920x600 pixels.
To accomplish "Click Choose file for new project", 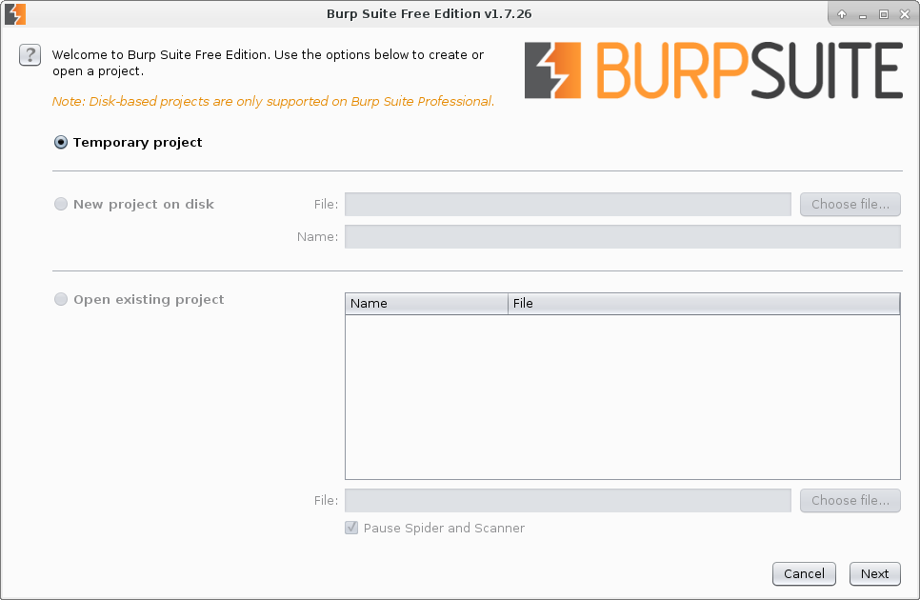I will point(850,204).
